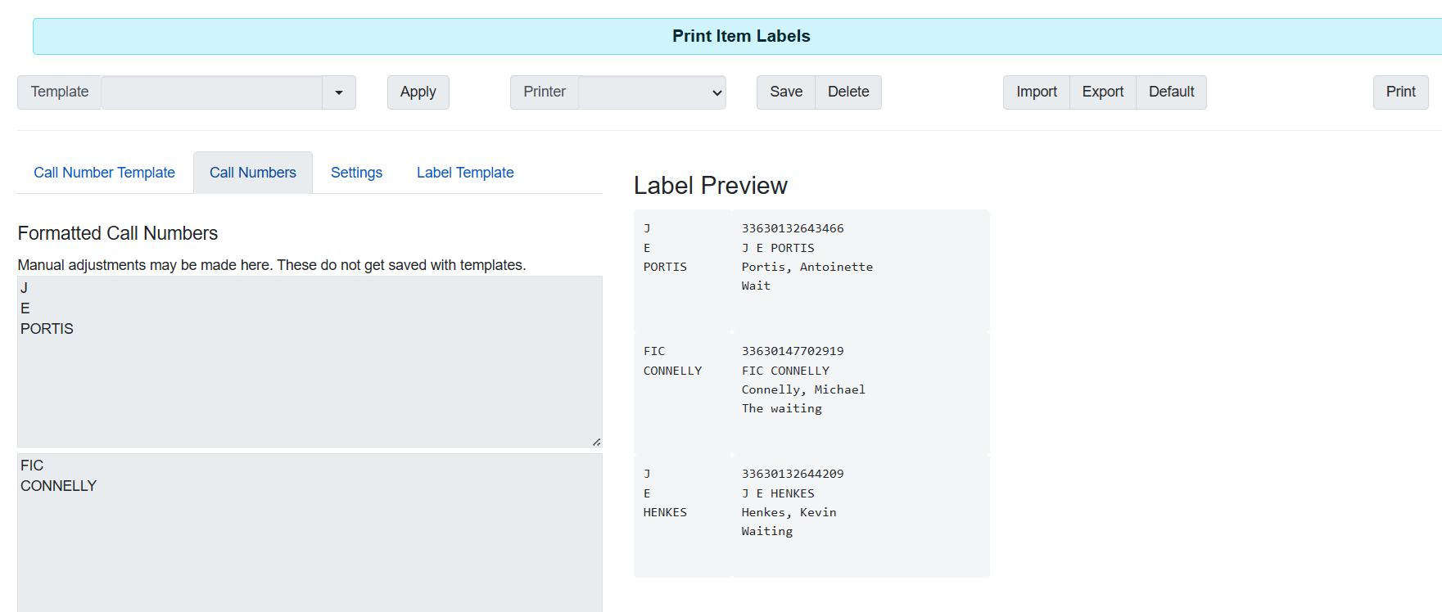Click 'Connelly, Michael' in label preview
The width and height of the screenshot is (1442, 612).
(x=803, y=389)
